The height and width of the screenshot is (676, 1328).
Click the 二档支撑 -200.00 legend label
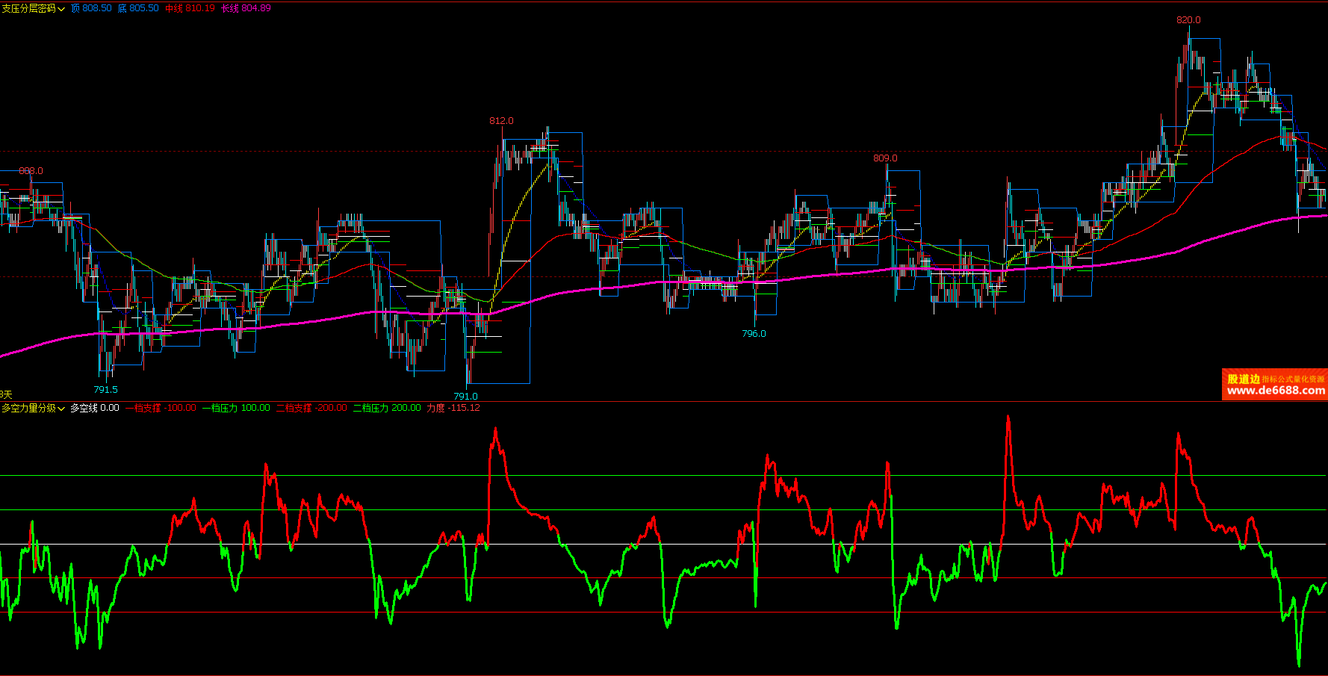(x=311, y=408)
